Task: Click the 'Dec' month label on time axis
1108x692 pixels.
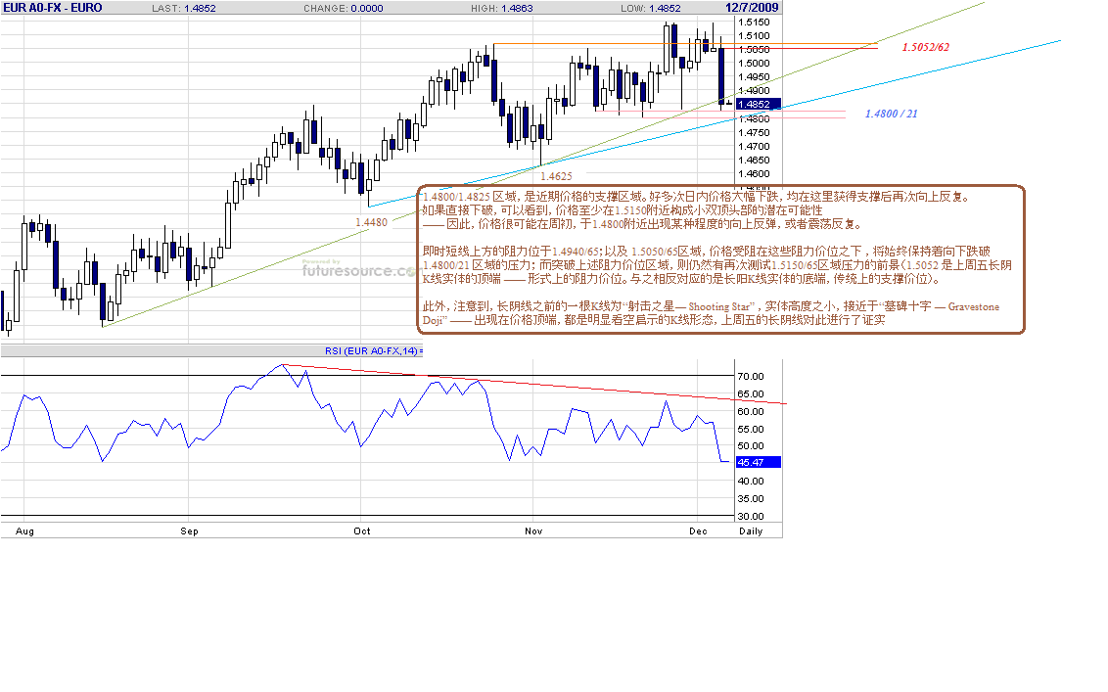Action: tap(698, 531)
